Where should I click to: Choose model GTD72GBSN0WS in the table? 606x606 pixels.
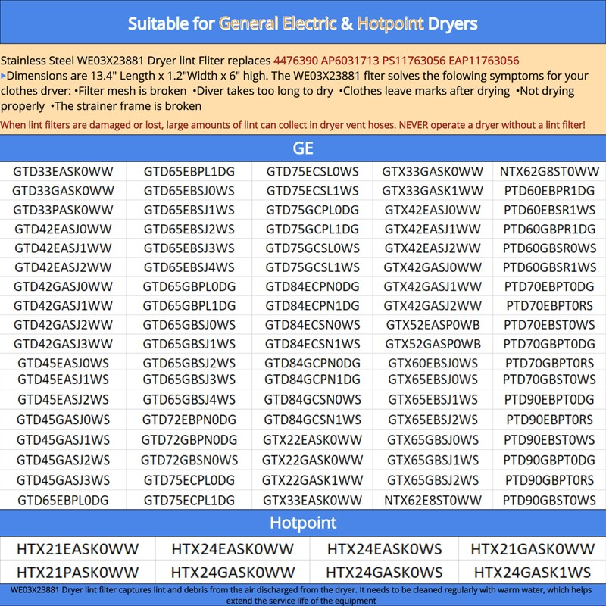pyautogui.click(x=189, y=459)
